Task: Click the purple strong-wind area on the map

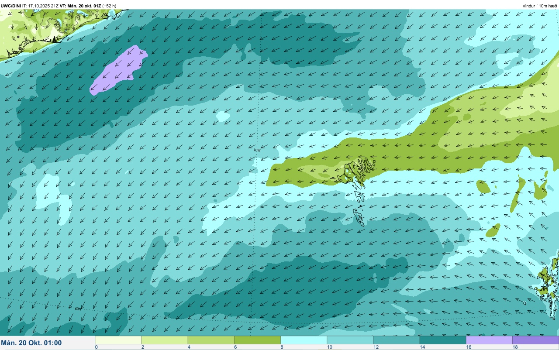Action: pyautogui.click(x=118, y=70)
